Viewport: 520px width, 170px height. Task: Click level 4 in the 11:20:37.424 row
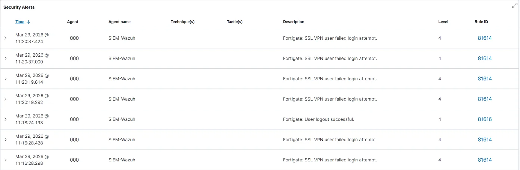tap(440, 38)
